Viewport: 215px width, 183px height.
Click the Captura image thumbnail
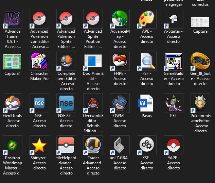(x=200, y=19)
